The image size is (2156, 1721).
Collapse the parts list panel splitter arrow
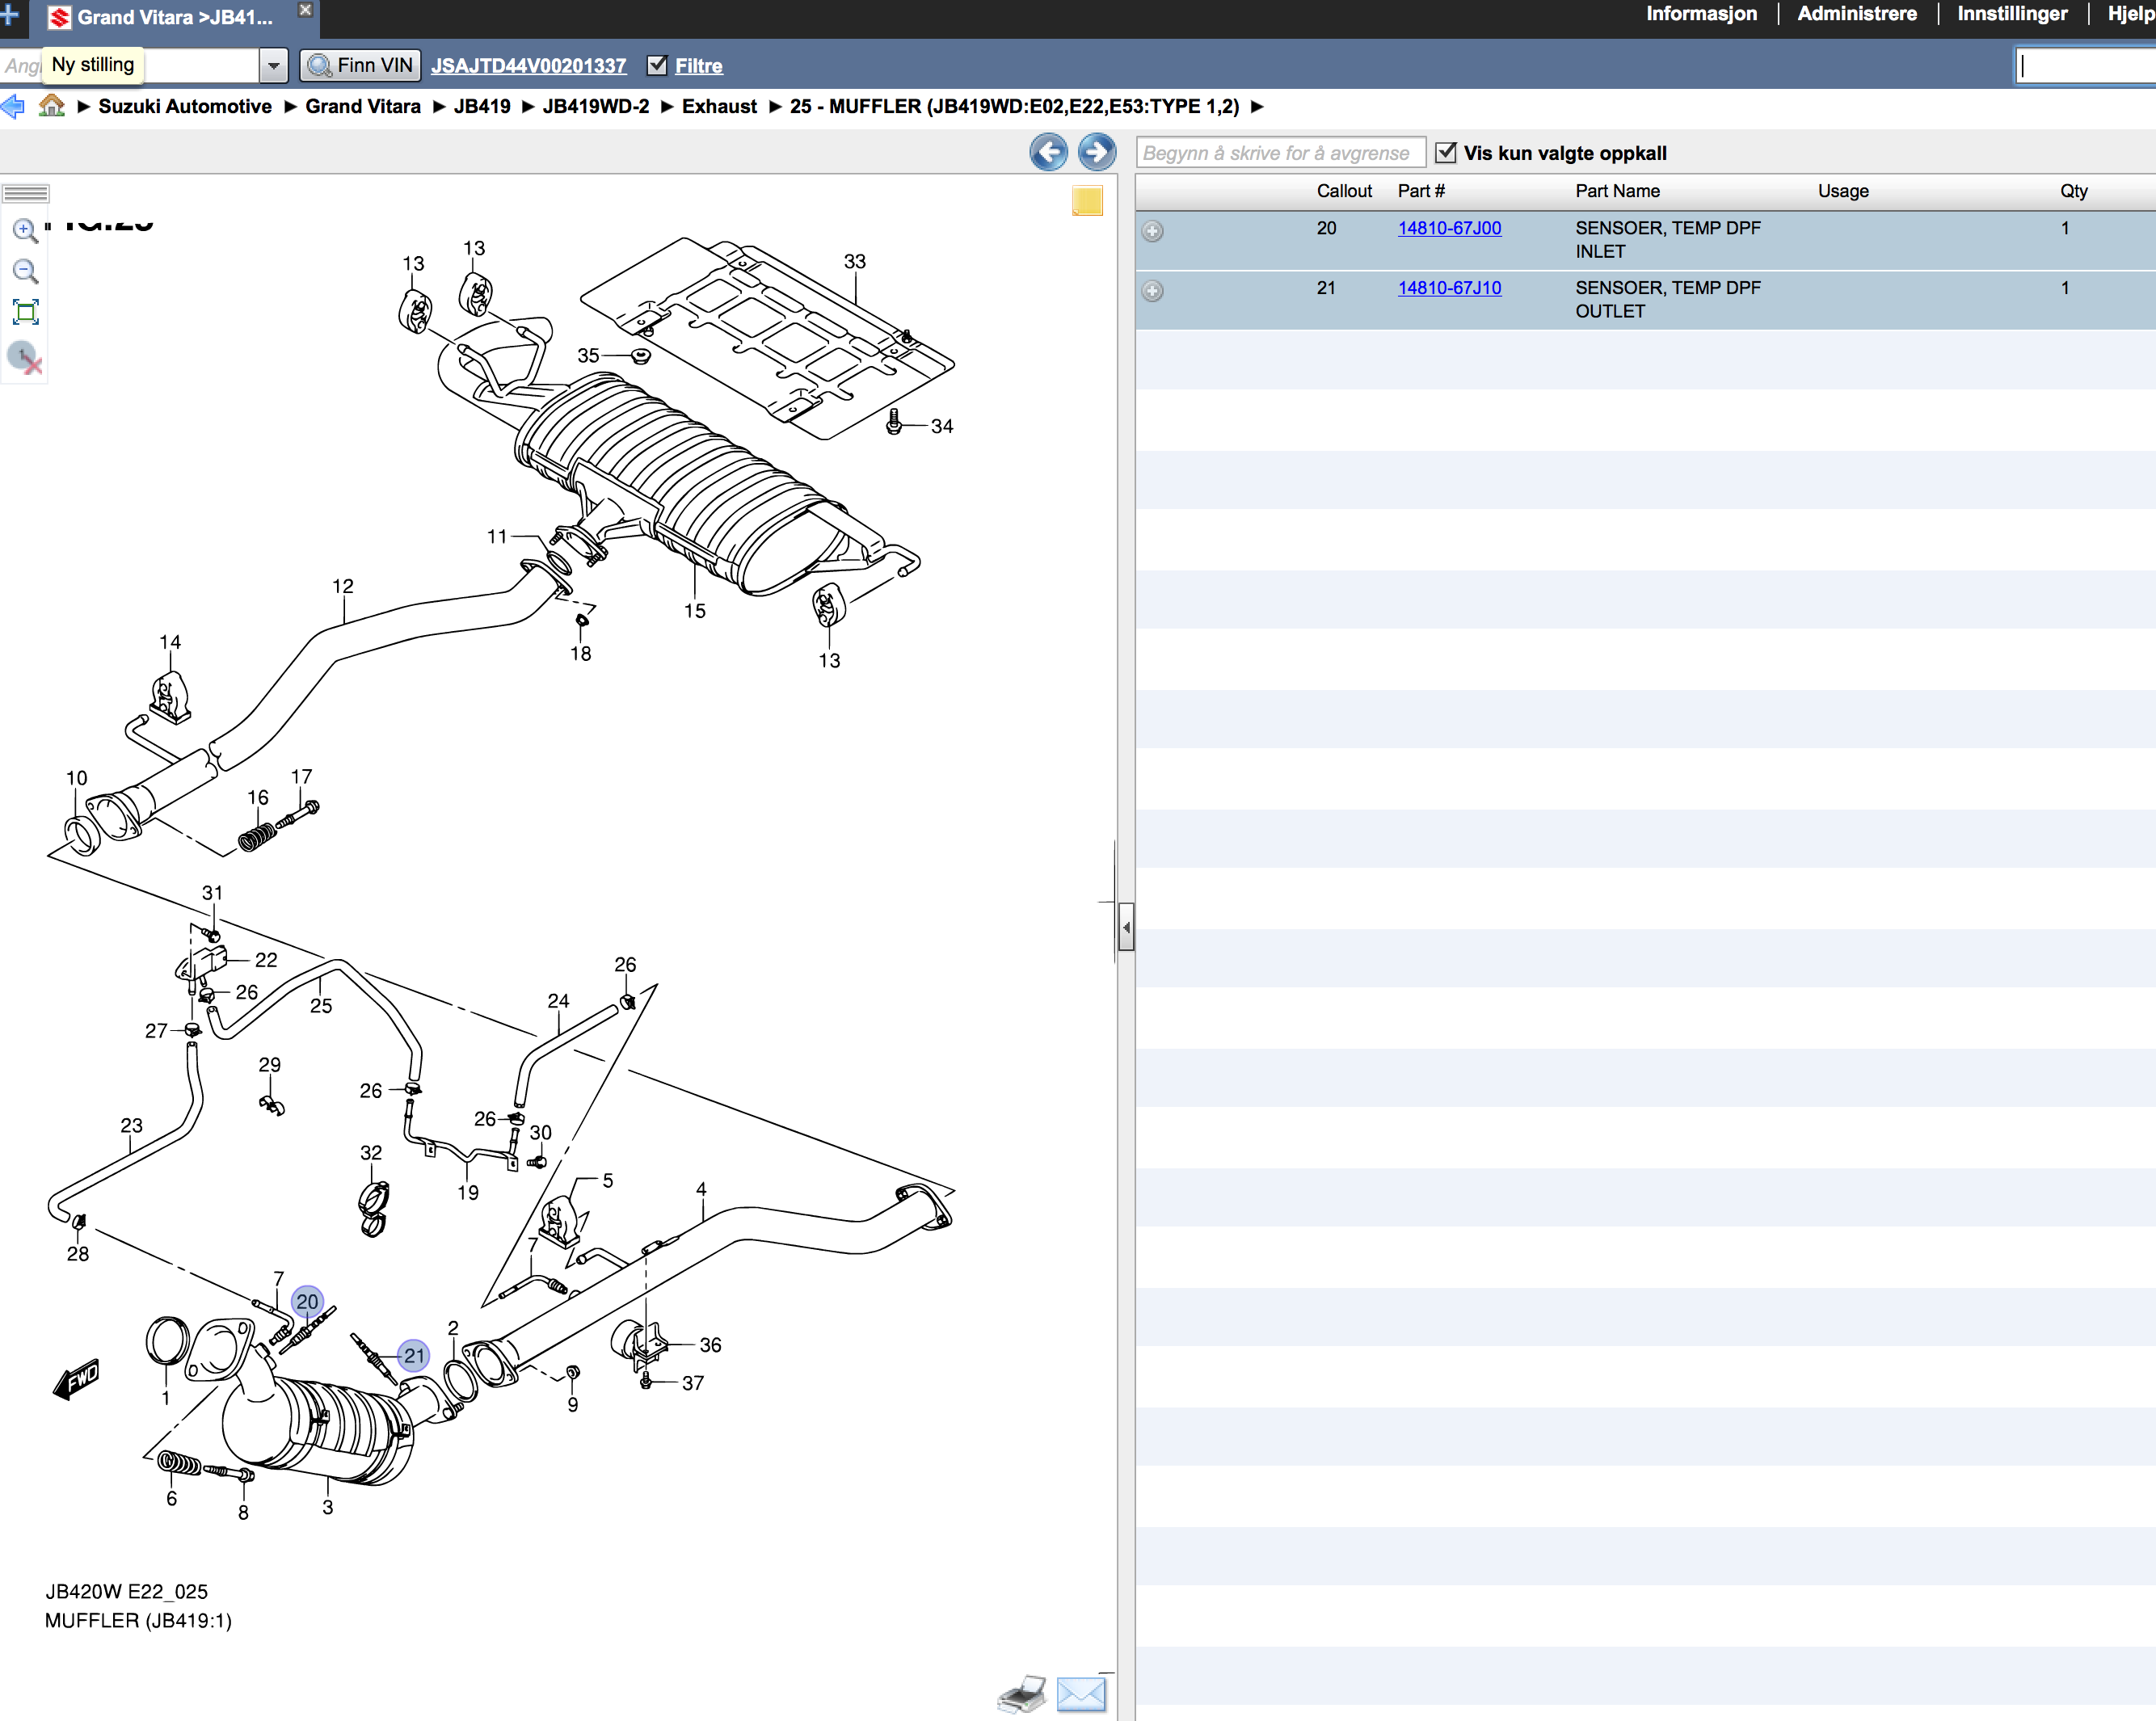[x=1126, y=927]
